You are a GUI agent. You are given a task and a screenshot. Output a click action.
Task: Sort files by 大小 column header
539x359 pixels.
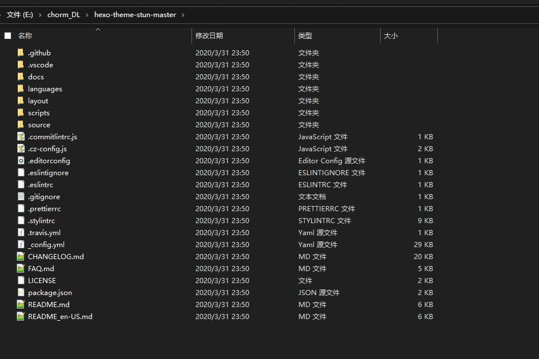390,36
